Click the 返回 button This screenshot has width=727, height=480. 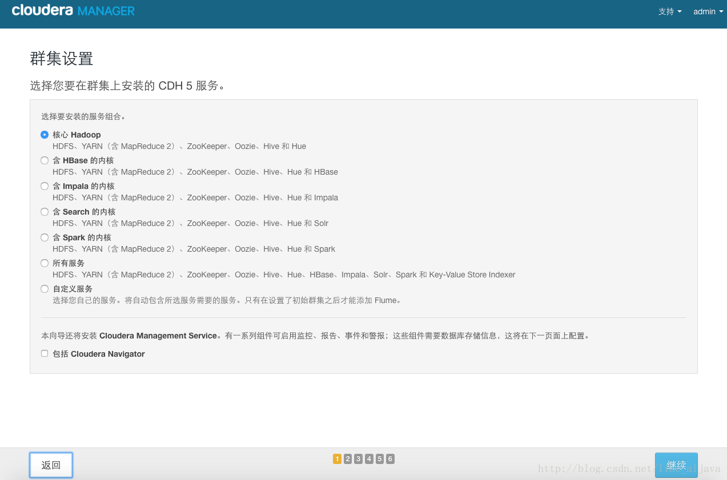pos(51,465)
